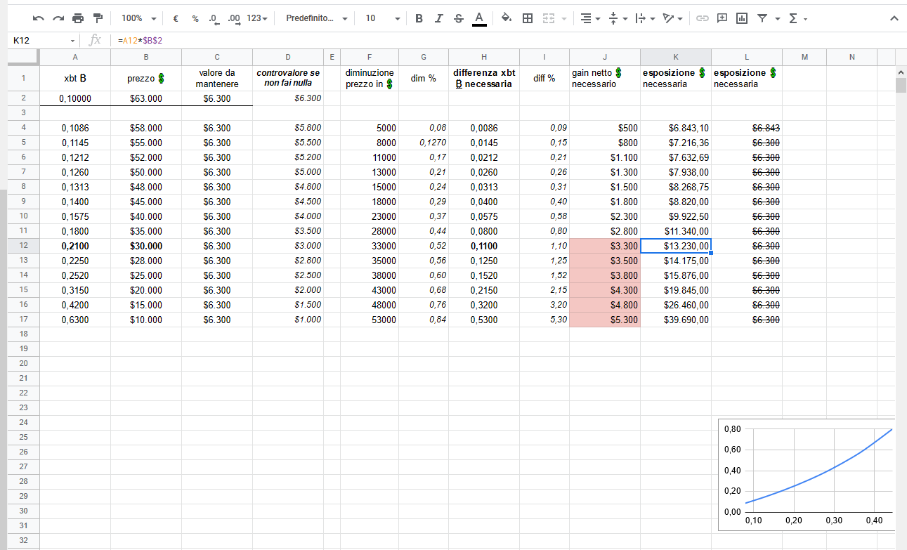This screenshot has height=550, width=907.
Task: Open the functions sigma menu
Action: pyautogui.click(x=797, y=18)
